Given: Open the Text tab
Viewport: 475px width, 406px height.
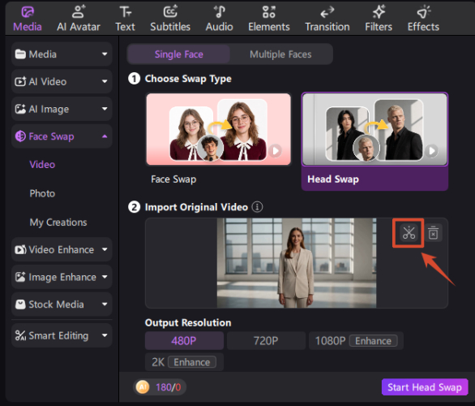Looking at the screenshot, I should [125, 19].
